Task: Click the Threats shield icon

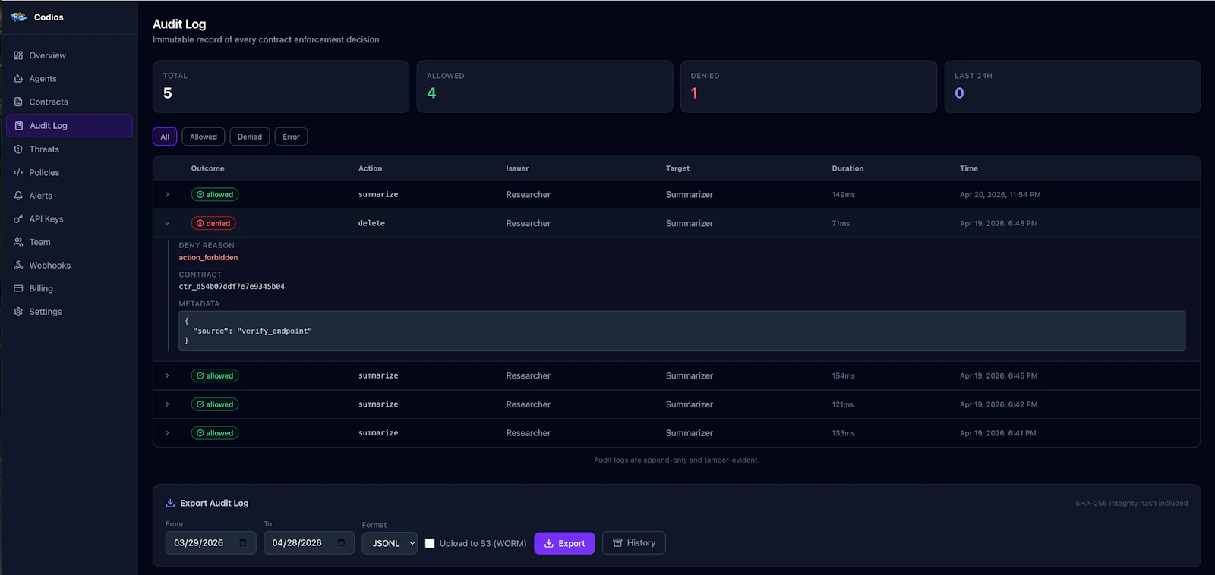Action: (x=18, y=149)
